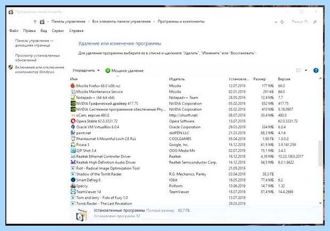Open Просмотр установленных обновлений link

[37, 58]
